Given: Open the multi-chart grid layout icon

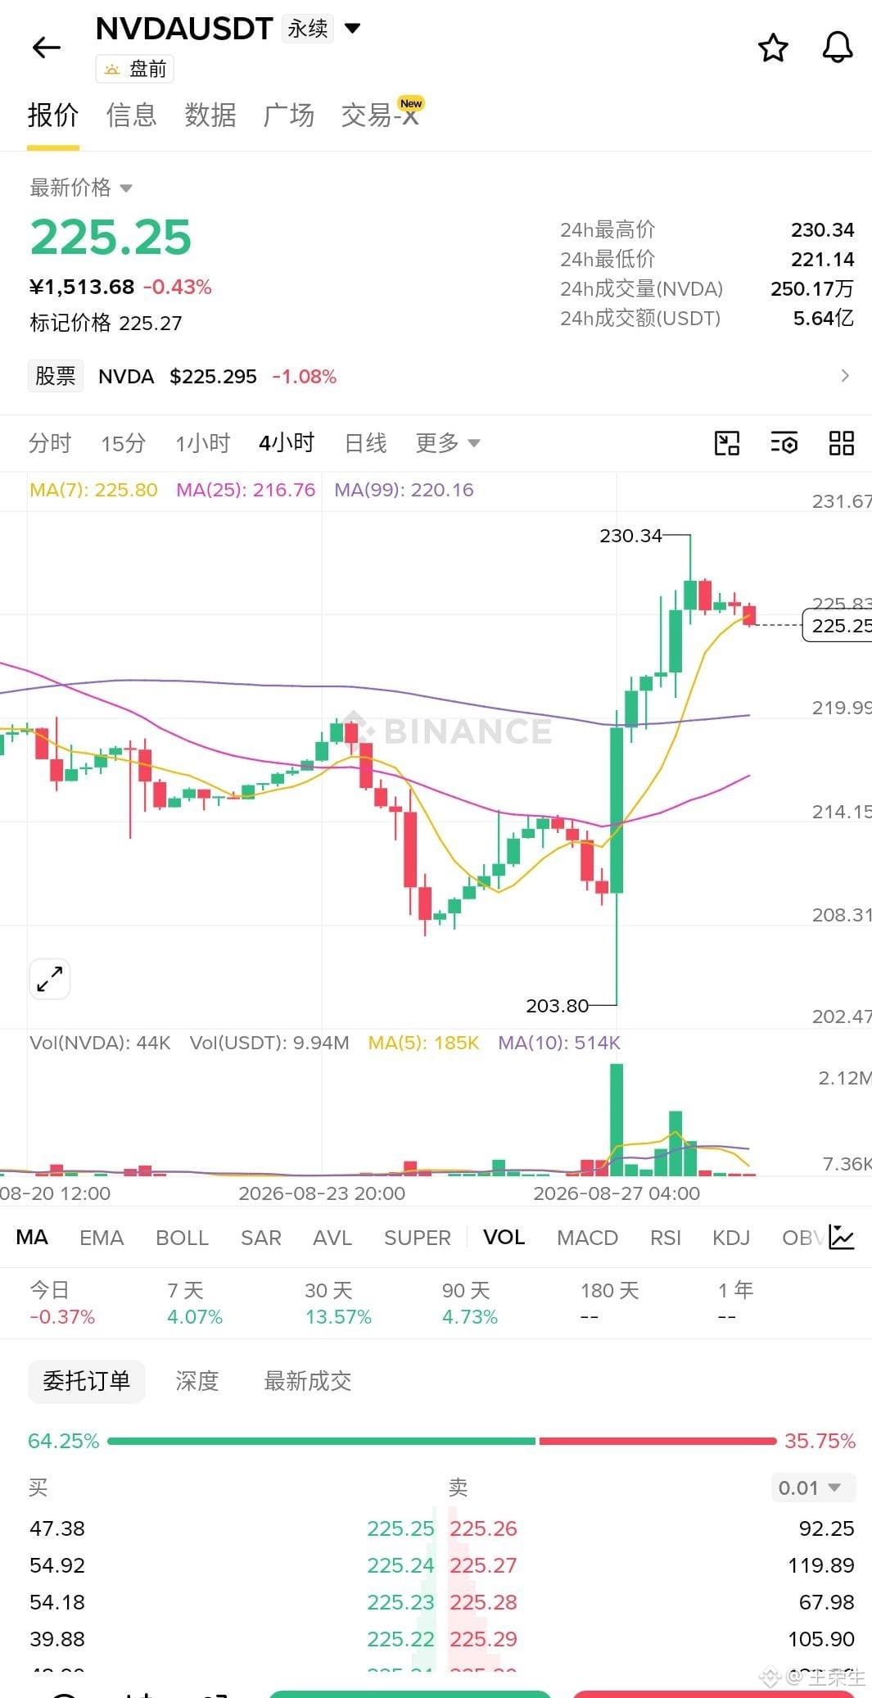Looking at the screenshot, I should pos(842,443).
